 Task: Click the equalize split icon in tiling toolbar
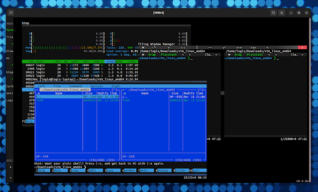253,47
